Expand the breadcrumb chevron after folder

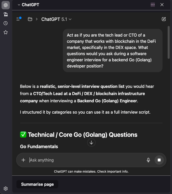(x=37, y=19)
